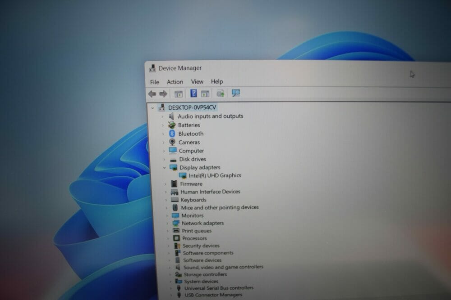The height and width of the screenshot is (300, 451).
Task: Click the Cameras webcam icon
Action: [172, 142]
